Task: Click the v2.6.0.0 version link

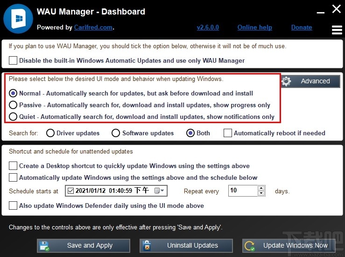Action: [x=208, y=27]
